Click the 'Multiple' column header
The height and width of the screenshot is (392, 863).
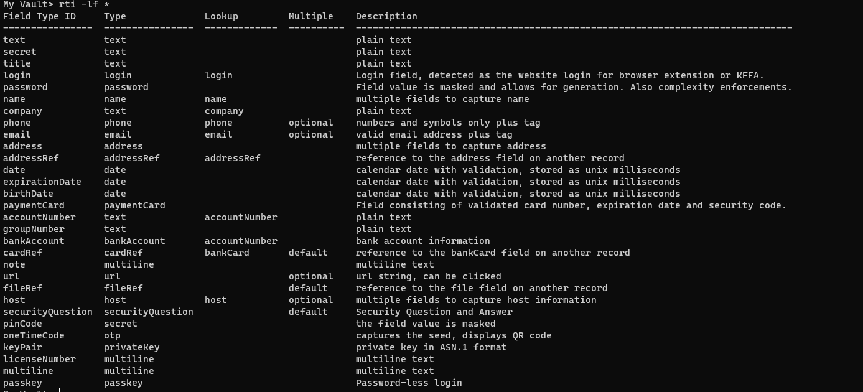[x=310, y=16]
